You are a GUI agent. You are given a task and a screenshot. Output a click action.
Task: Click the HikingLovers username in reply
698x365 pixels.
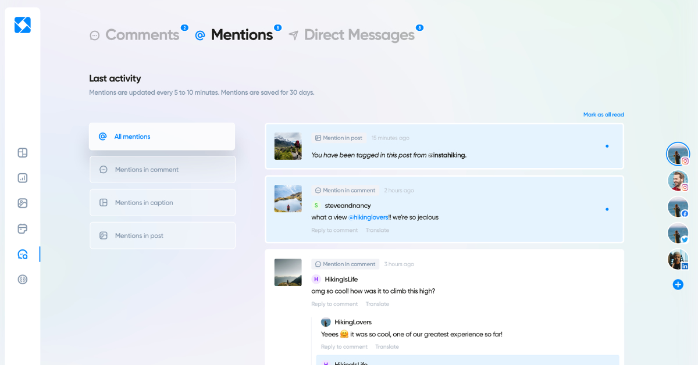coord(353,322)
